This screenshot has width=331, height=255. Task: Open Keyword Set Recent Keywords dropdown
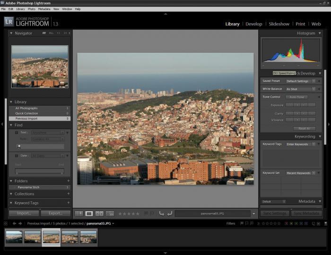(x=301, y=173)
